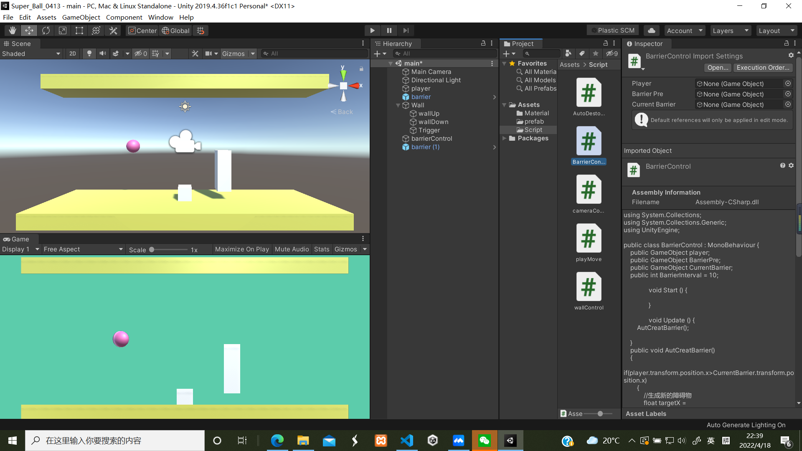This screenshot has width=802, height=451.
Task: Toggle hidden objects visibility in Scene
Action: pos(140,53)
